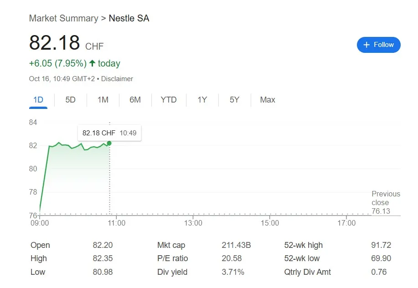
Task: Open the Disclaimer link
Action: tap(117, 79)
